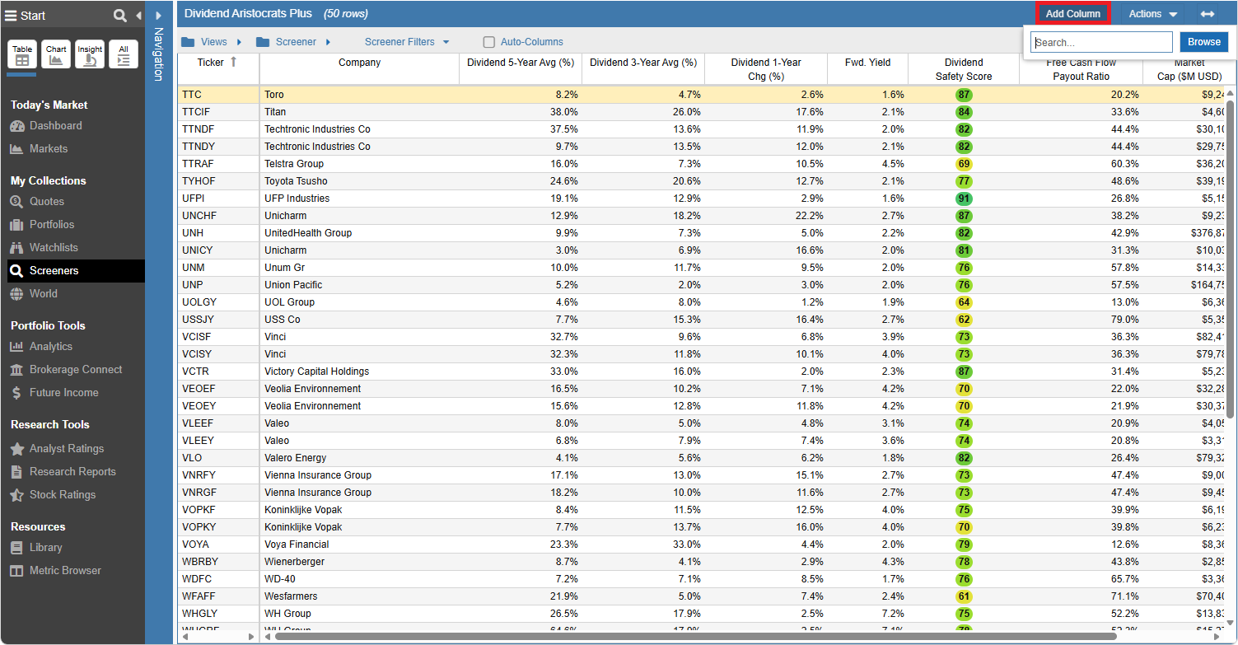Viewport: 1238px width, 645px height.
Task: Open the Library resource
Action: (45, 548)
